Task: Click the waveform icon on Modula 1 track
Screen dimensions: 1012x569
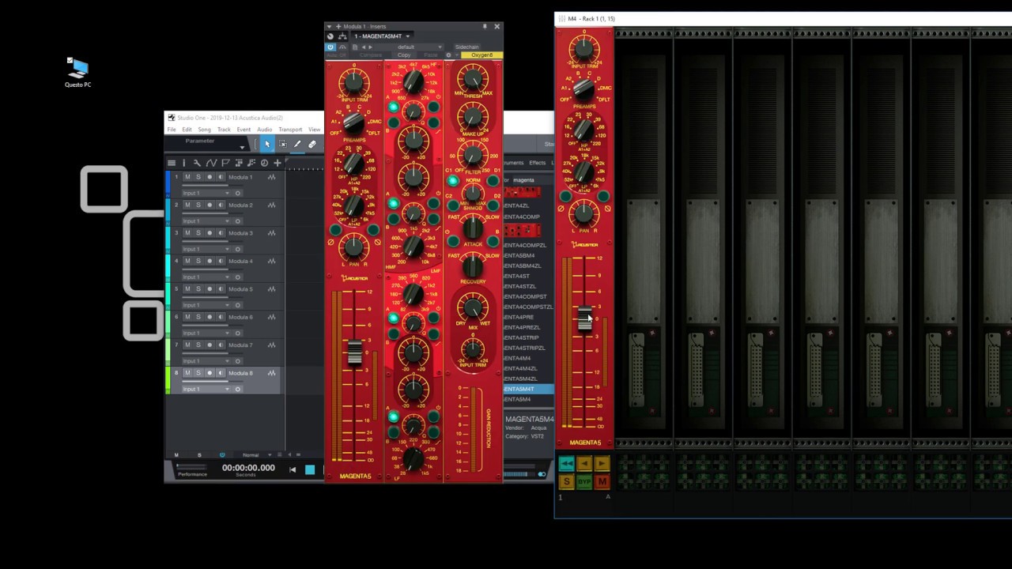Action: 271,177
